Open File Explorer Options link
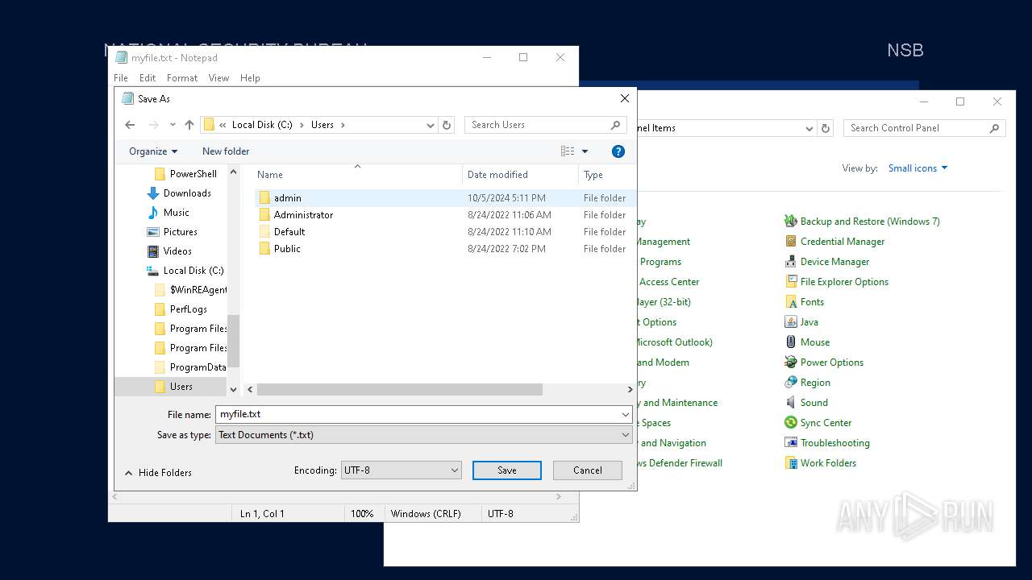The image size is (1032, 580). click(844, 281)
